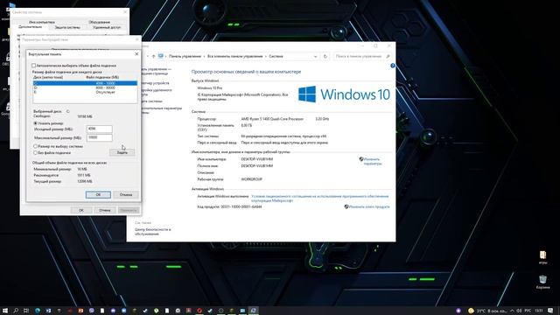Click the help question mark in System window
Image resolution: width=560 pixels, height=315 pixels.
click(393, 66)
